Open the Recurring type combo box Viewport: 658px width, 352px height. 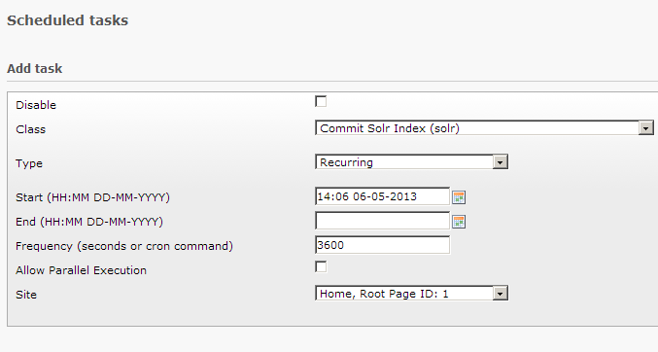(x=411, y=162)
